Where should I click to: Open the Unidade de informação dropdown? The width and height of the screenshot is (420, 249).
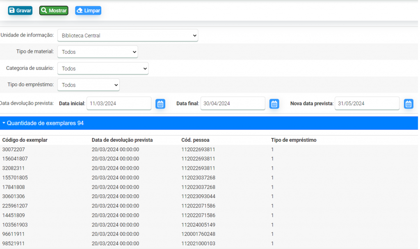click(128, 36)
